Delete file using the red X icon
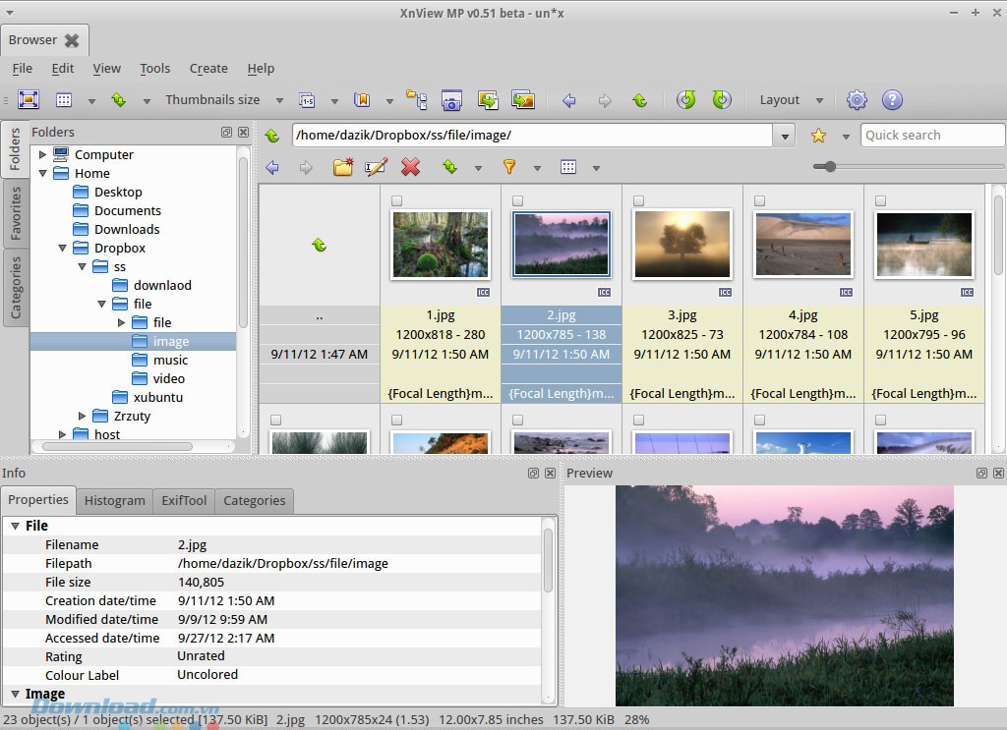Image resolution: width=1007 pixels, height=730 pixels. click(x=411, y=167)
